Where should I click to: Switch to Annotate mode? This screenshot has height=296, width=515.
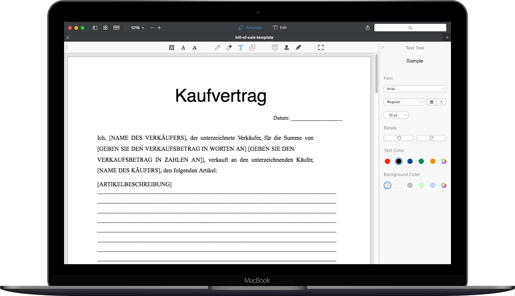(250, 28)
